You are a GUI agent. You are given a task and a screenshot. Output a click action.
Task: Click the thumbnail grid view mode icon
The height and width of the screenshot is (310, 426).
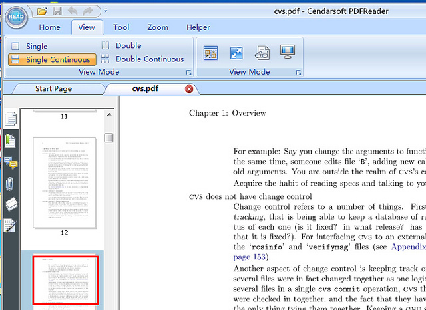click(x=210, y=53)
